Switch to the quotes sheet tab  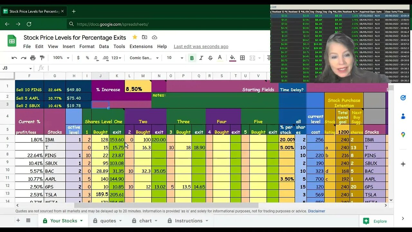pos(108,221)
